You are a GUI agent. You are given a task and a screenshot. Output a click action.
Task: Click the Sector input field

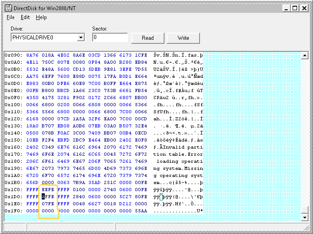point(110,37)
